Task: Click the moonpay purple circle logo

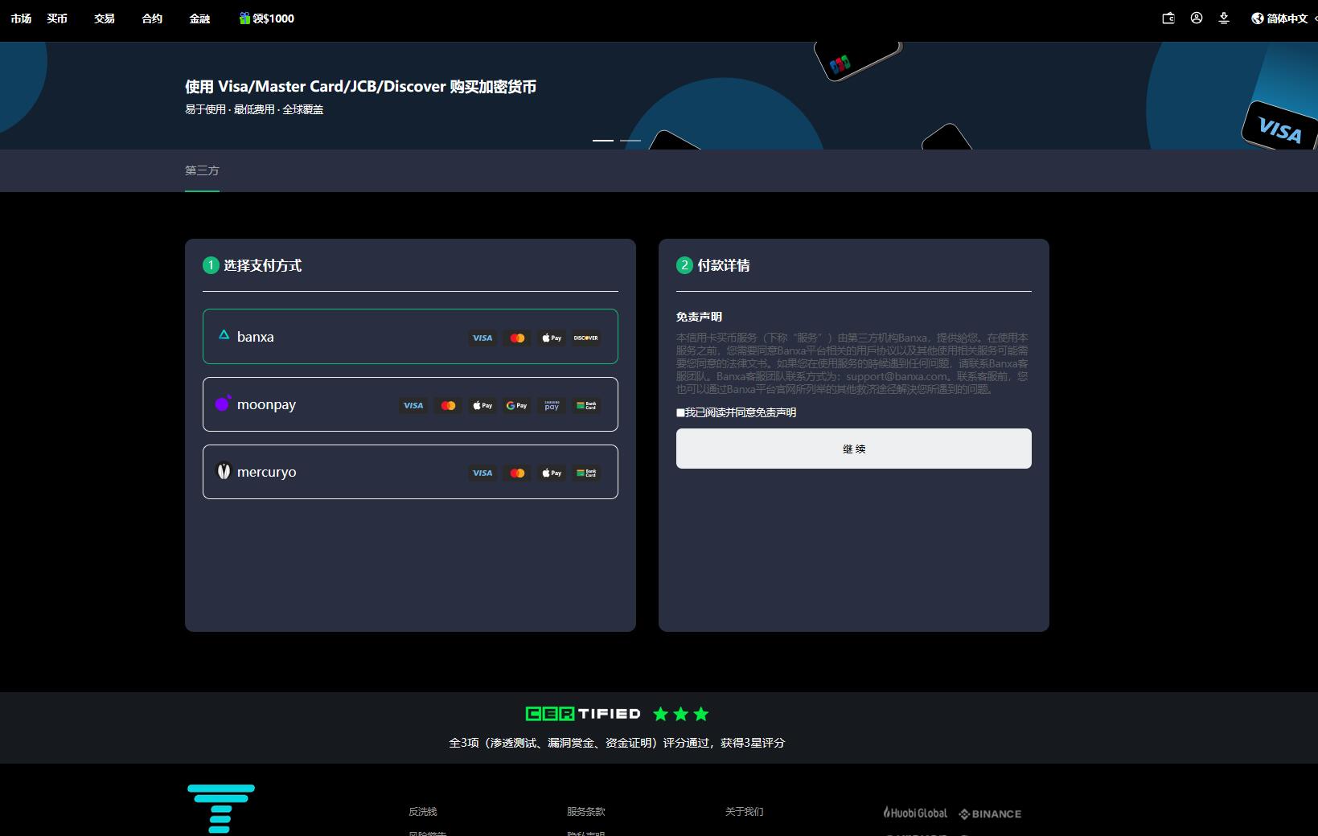Action: [224, 403]
